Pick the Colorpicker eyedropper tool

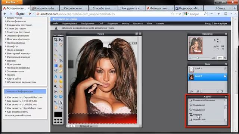click(56, 102)
